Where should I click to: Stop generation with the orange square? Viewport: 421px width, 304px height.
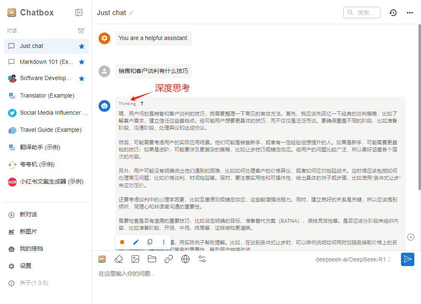point(122,242)
